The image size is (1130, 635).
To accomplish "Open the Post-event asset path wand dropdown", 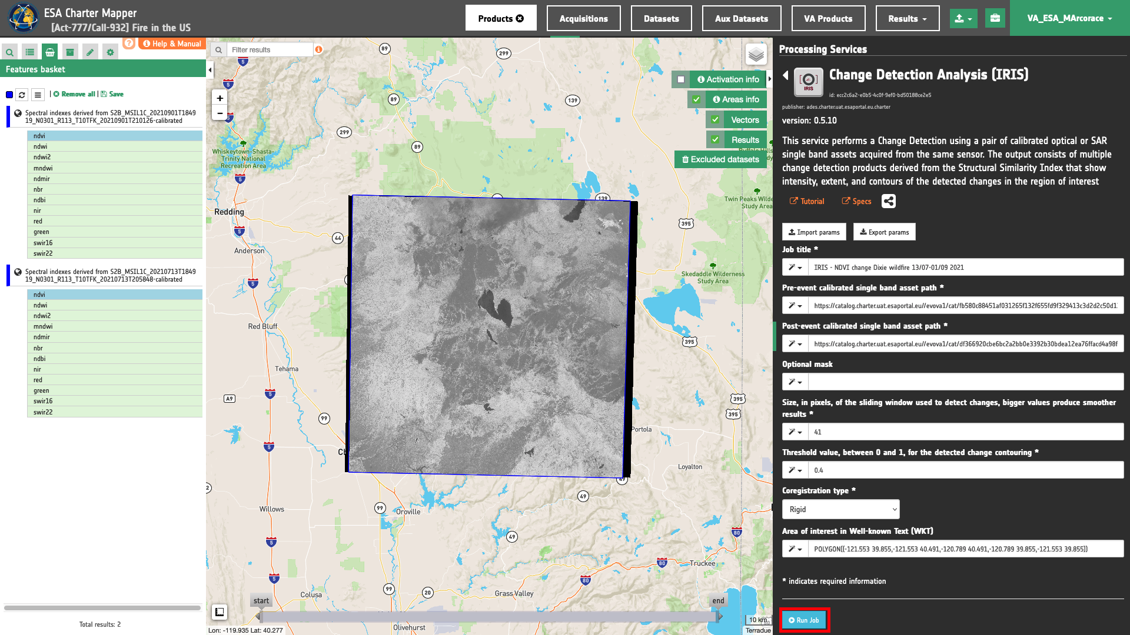I will (x=795, y=344).
